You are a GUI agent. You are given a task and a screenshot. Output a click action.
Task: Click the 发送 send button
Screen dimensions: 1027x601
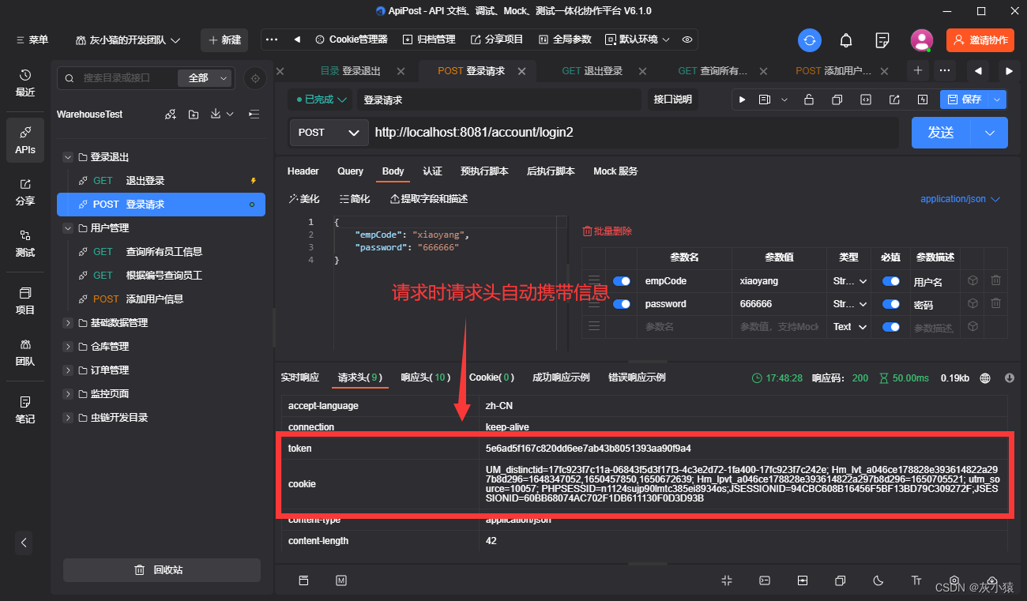942,133
